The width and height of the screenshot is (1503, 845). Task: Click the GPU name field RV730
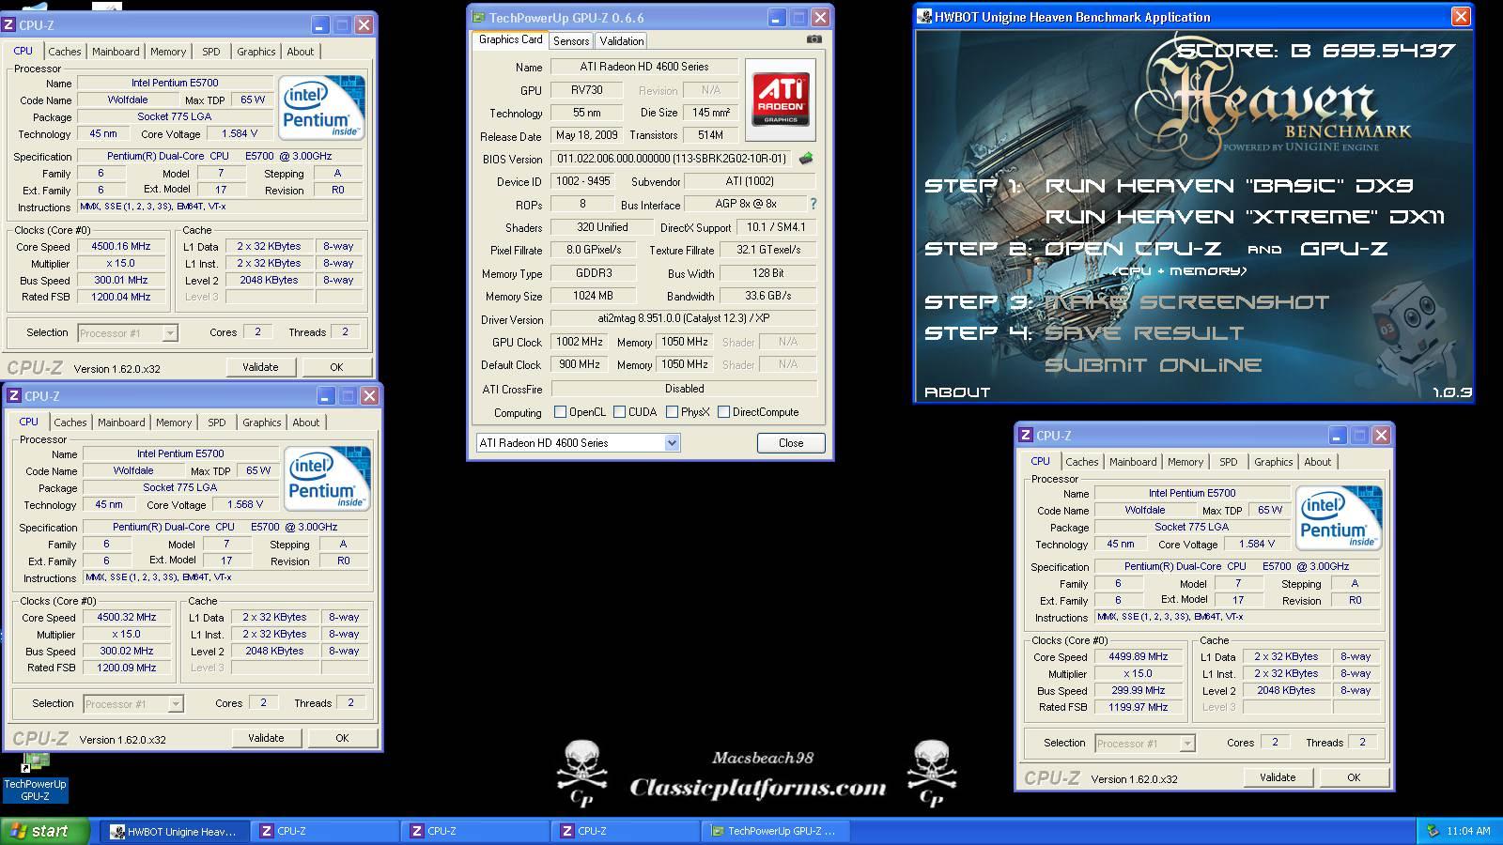587,90
